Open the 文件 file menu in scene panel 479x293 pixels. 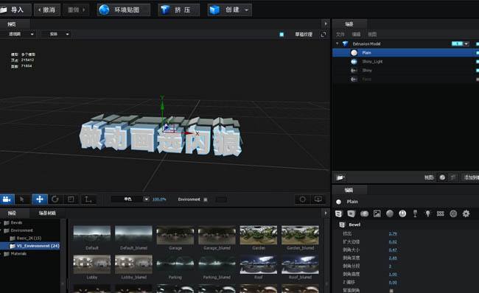(340, 34)
